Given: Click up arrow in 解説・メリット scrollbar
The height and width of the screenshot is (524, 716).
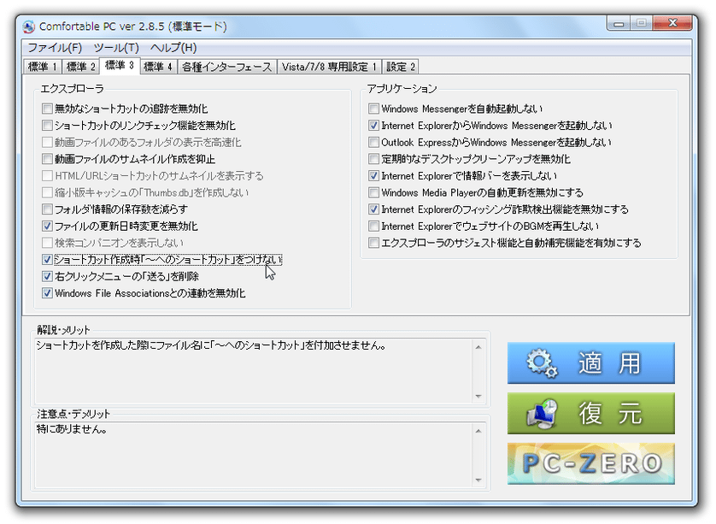Looking at the screenshot, I should [478, 347].
